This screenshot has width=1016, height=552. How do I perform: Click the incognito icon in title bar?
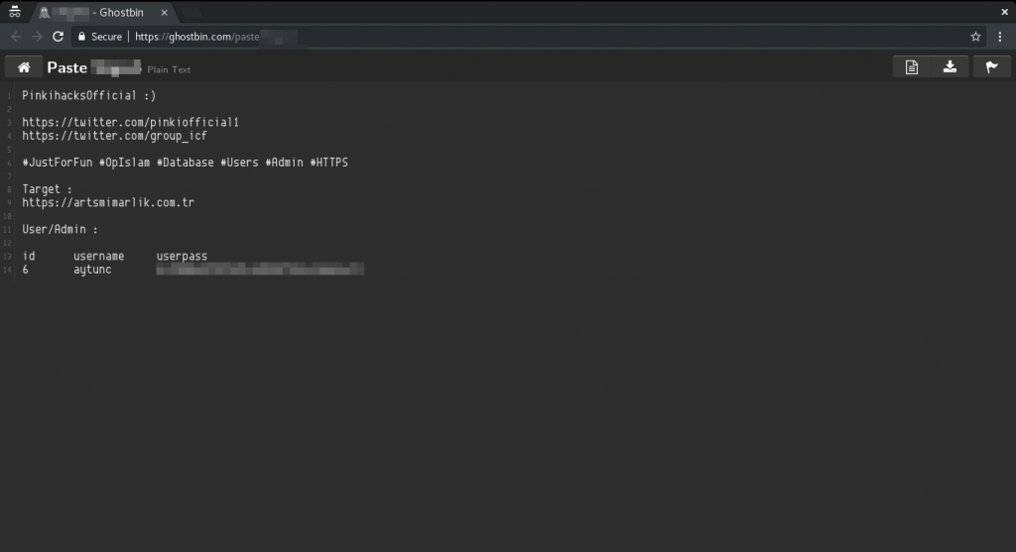[14, 11]
